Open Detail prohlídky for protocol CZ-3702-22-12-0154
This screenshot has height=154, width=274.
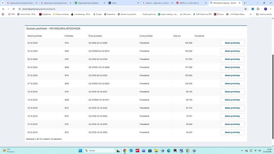pos(232,59)
